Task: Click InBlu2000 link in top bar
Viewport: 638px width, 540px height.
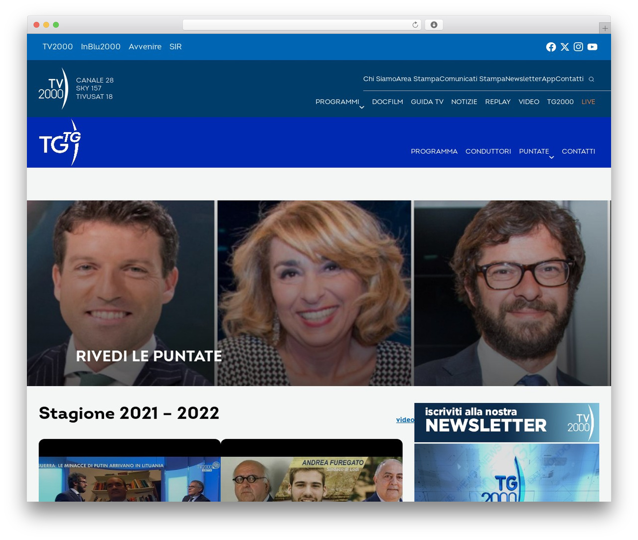Action: [x=101, y=47]
